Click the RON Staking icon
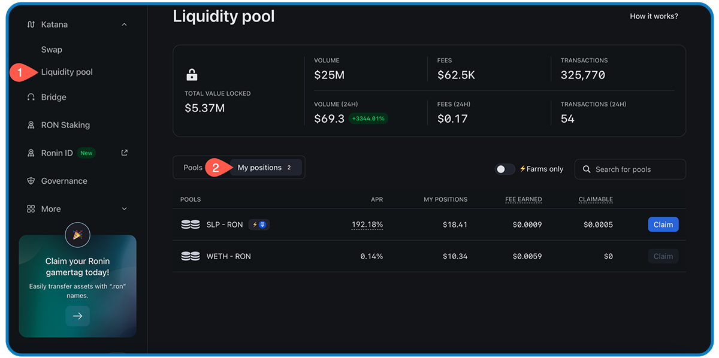The width and height of the screenshot is (719, 358). coord(30,125)
